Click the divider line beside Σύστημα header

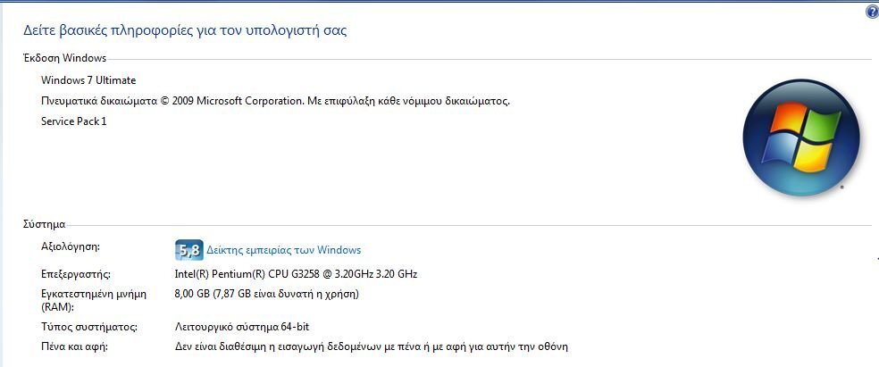pos(469,226)
